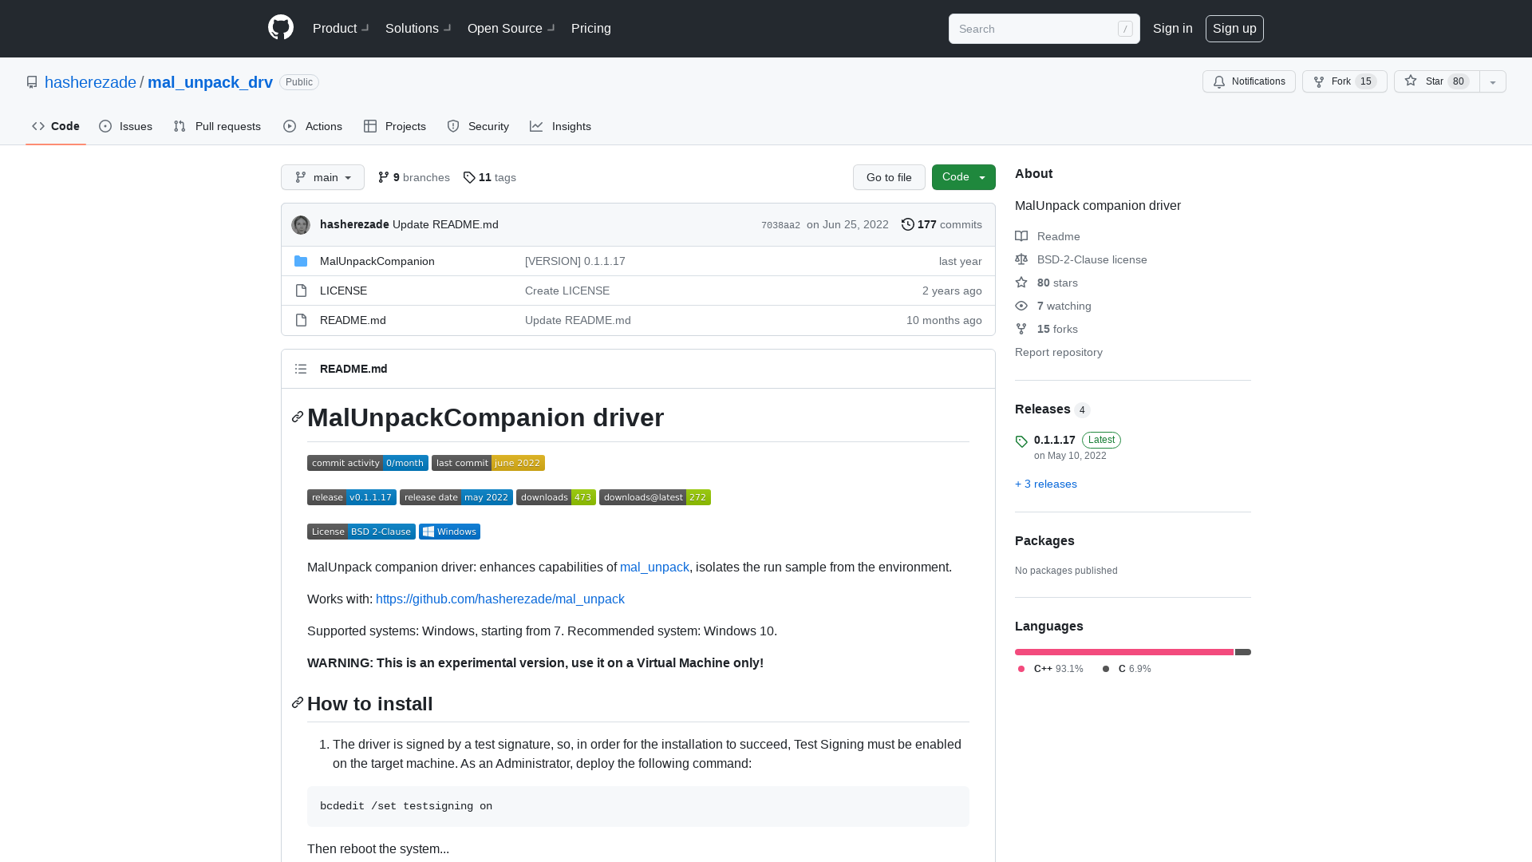Click the repository icon beside hasherezade

32,82
